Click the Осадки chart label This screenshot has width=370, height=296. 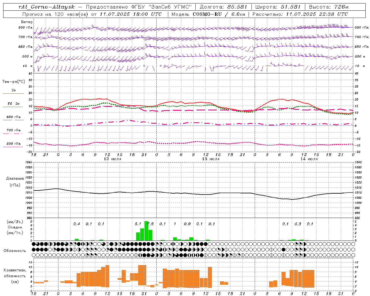(x=15, y=227)
